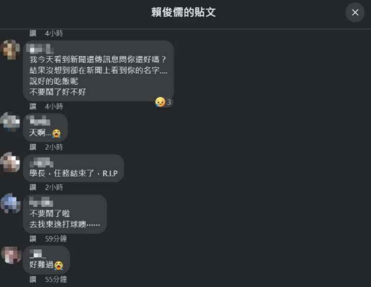Screen dimensions: 371x287
Task: Close the 賴俊儒的貼文 post dialog
Action: tap(355, 13)
